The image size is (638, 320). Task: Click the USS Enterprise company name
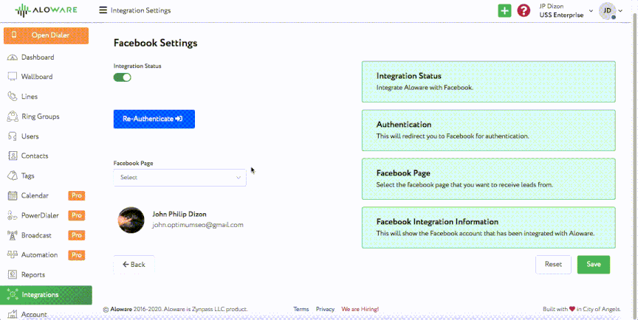point(561,15)
